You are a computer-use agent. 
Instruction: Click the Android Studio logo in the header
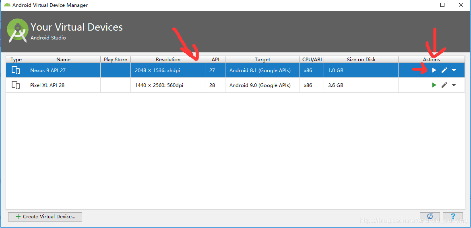(x=18, y=31)
